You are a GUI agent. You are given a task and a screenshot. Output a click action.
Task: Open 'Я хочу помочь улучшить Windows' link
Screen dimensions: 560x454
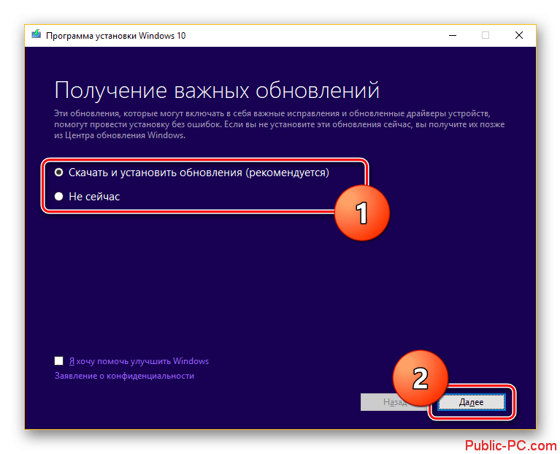139,361
